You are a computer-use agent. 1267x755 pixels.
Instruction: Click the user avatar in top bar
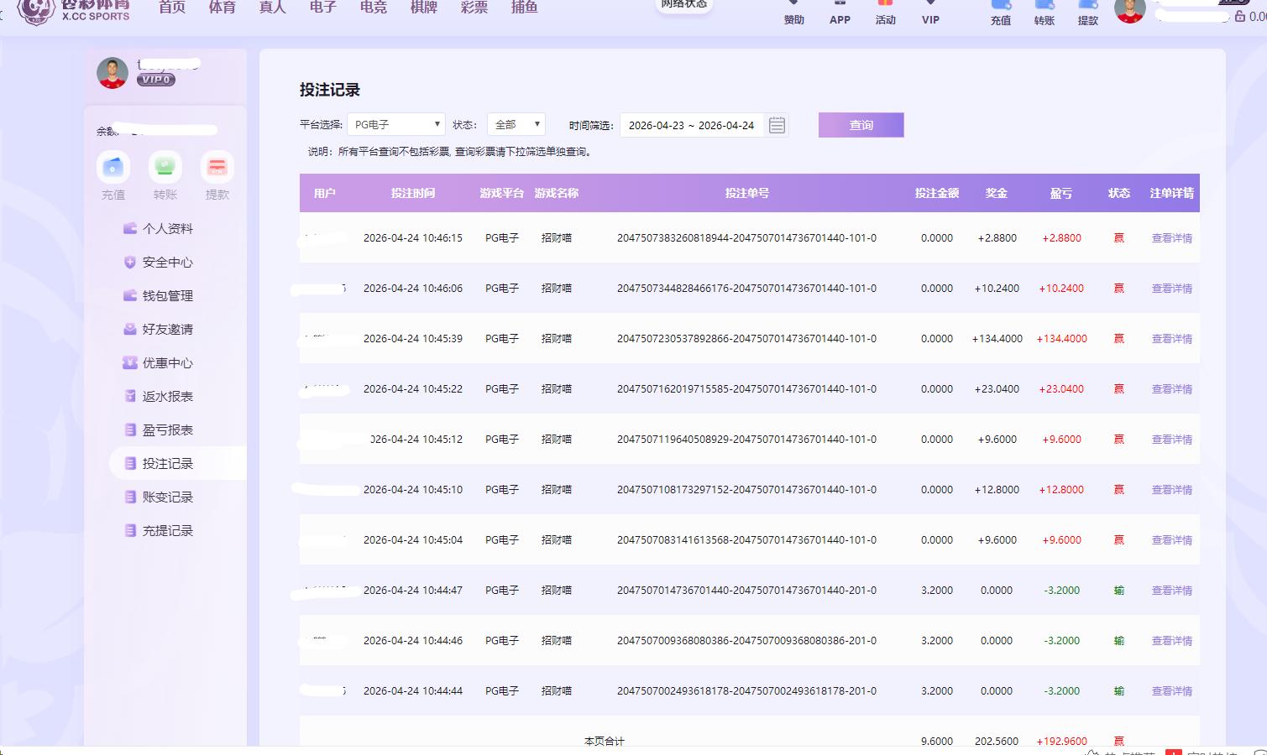coord(1129,10)
